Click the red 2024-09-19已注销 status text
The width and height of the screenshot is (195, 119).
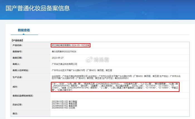[80, 45]
